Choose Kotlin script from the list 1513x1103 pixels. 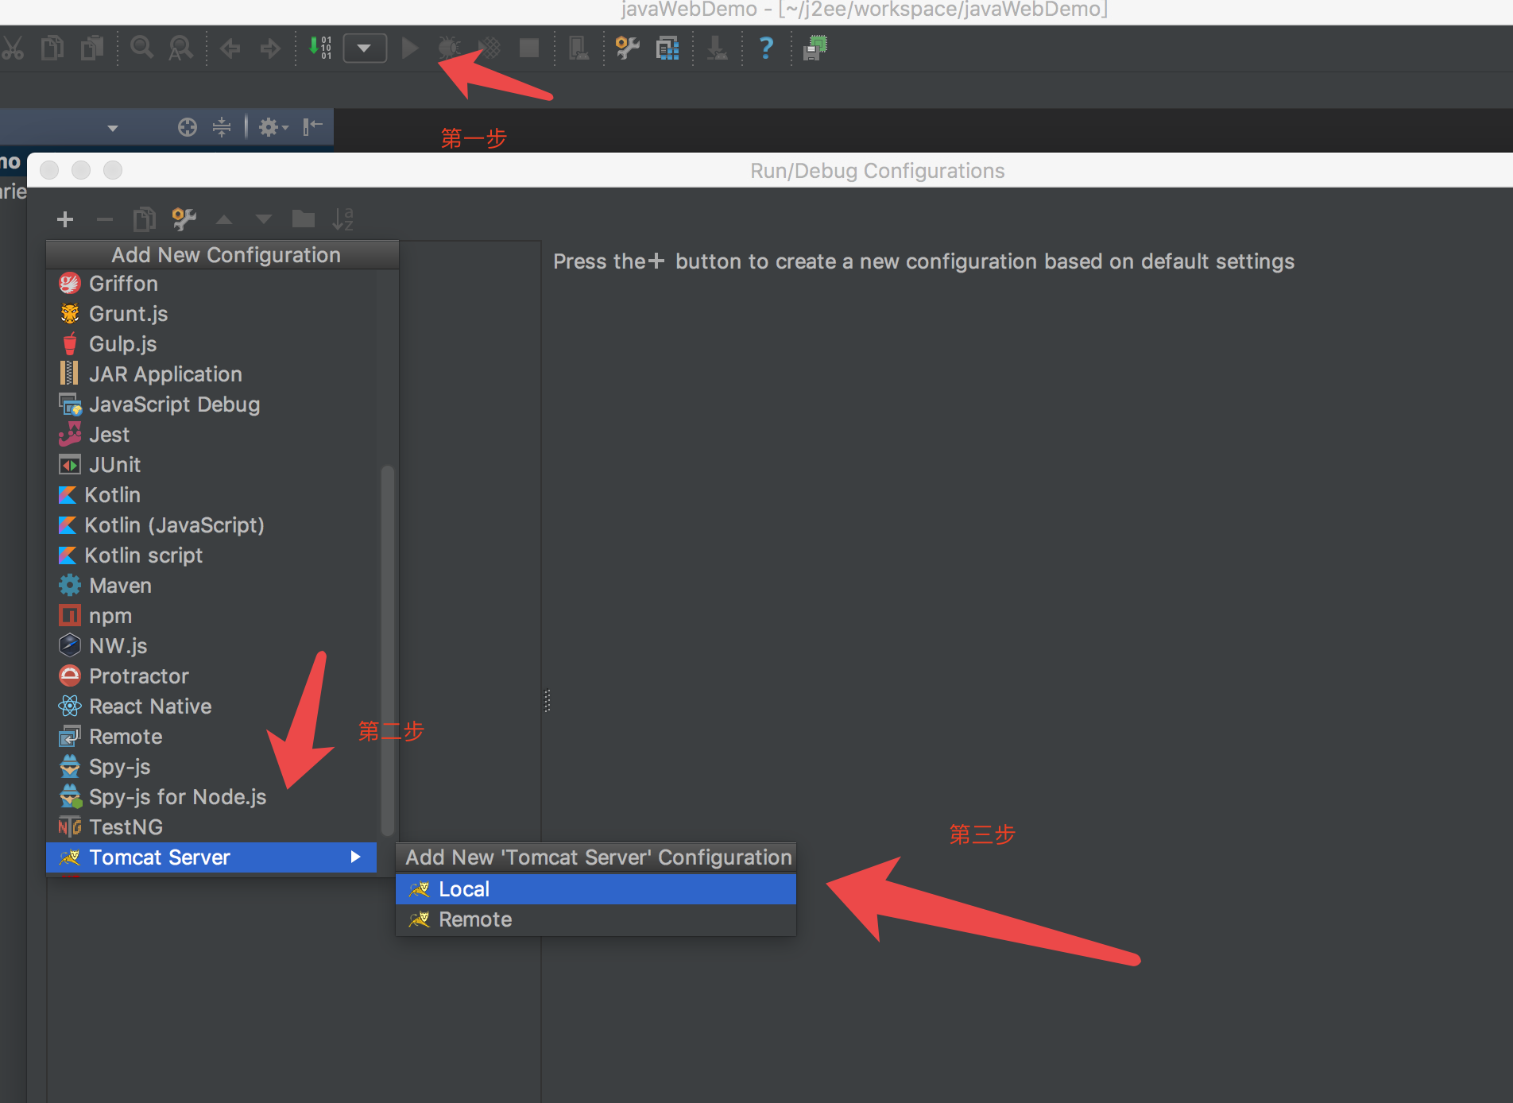click(211, 555)
